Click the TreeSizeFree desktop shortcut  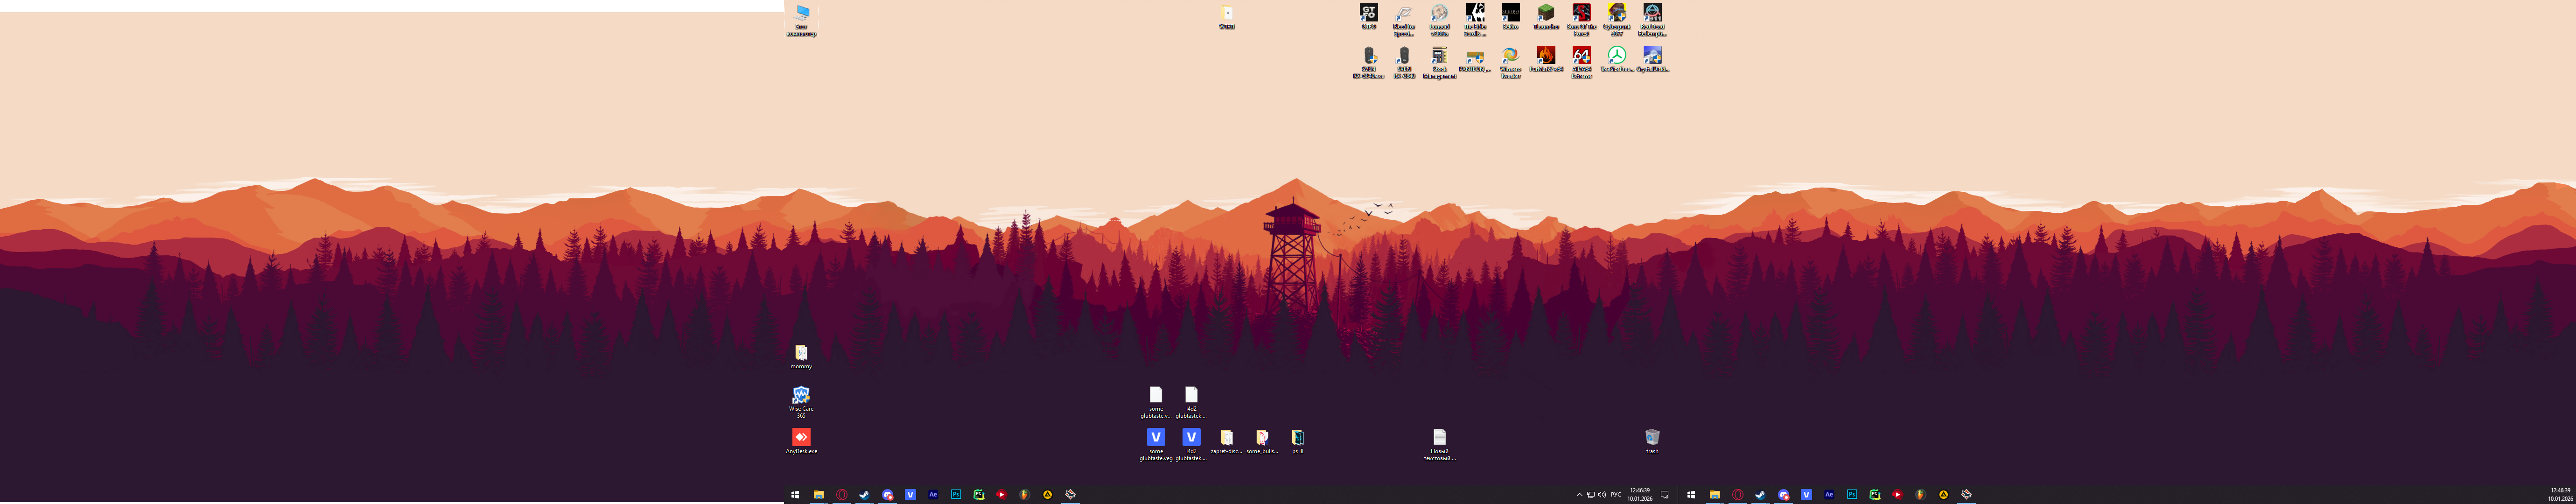(x=1616, y=56)
